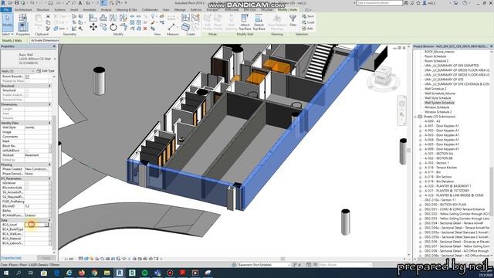Click the Align tool icon in Modify panel
Image resolution: width=494 pixels, height=278 pixels.
coord(93,18)
